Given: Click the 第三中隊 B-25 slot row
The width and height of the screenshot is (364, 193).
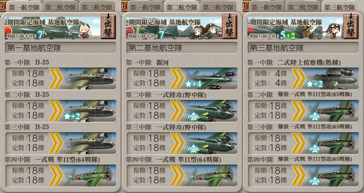Looking at the screenshot, I should 60,143.
